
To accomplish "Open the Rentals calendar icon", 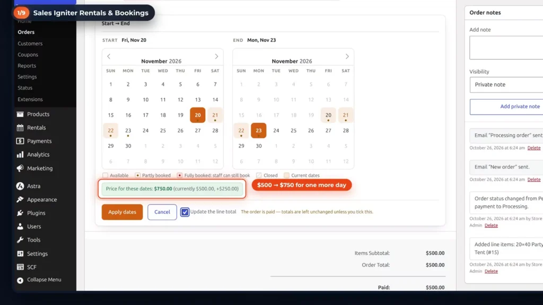I will coord(20,128).
